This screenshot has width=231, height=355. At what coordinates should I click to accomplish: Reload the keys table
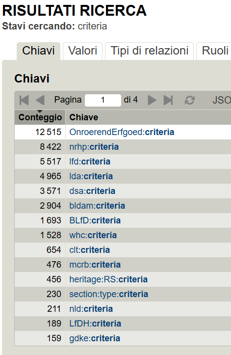point(190,100)
